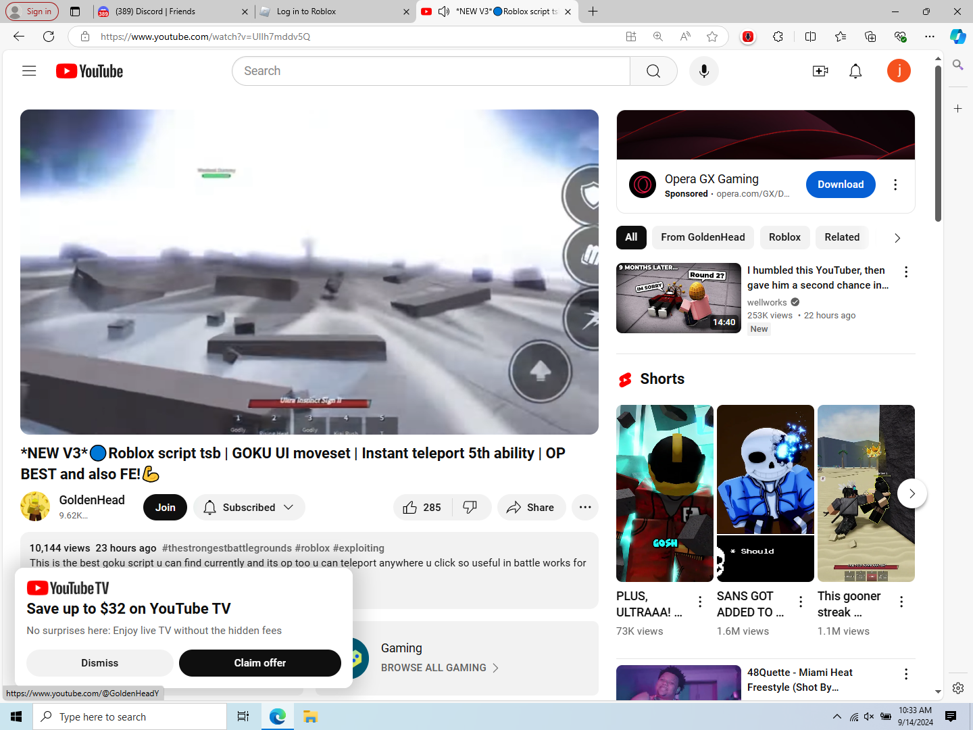The width and height of the screenshot is (973, 730).
Task: Join the GoldenHead channel membership
Action: click(165, 508)
